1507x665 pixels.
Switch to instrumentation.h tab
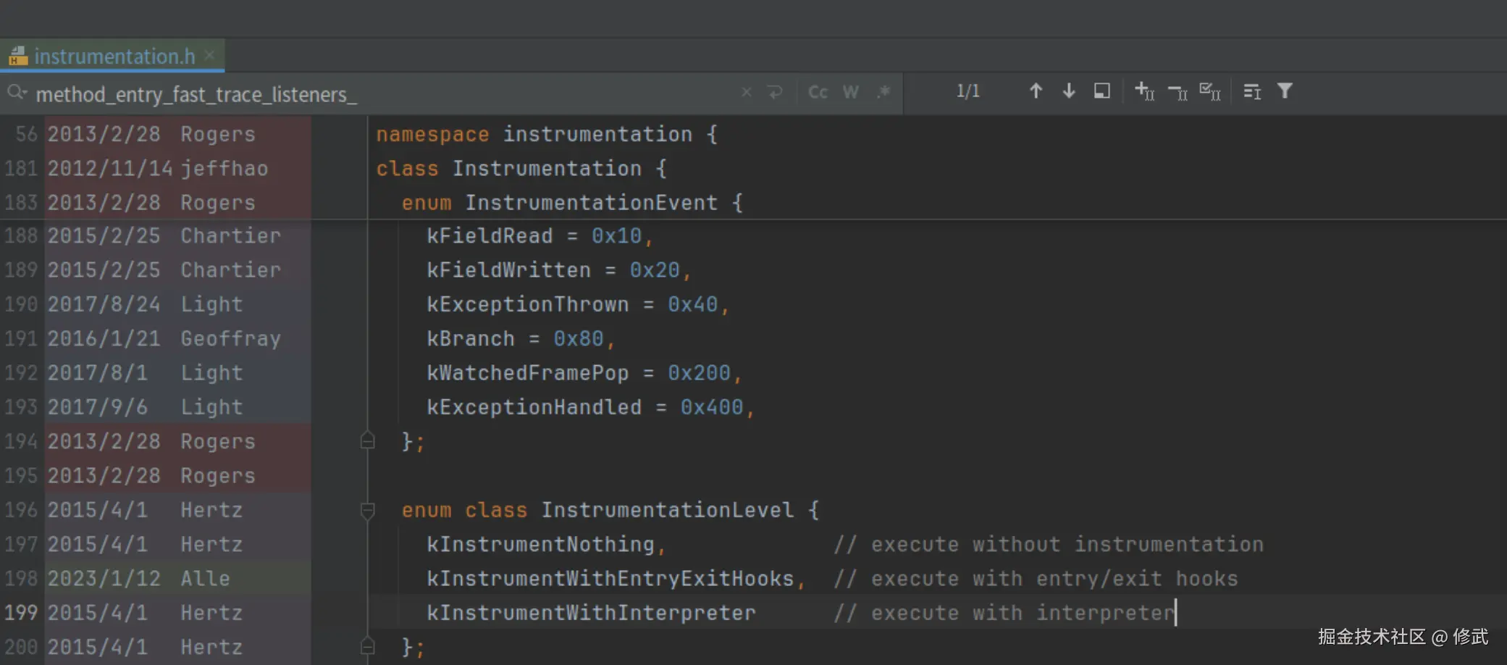(114, 57)
